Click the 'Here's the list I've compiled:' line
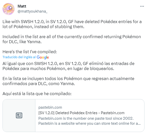The image size is (148, 136). (x=30, y=52)
